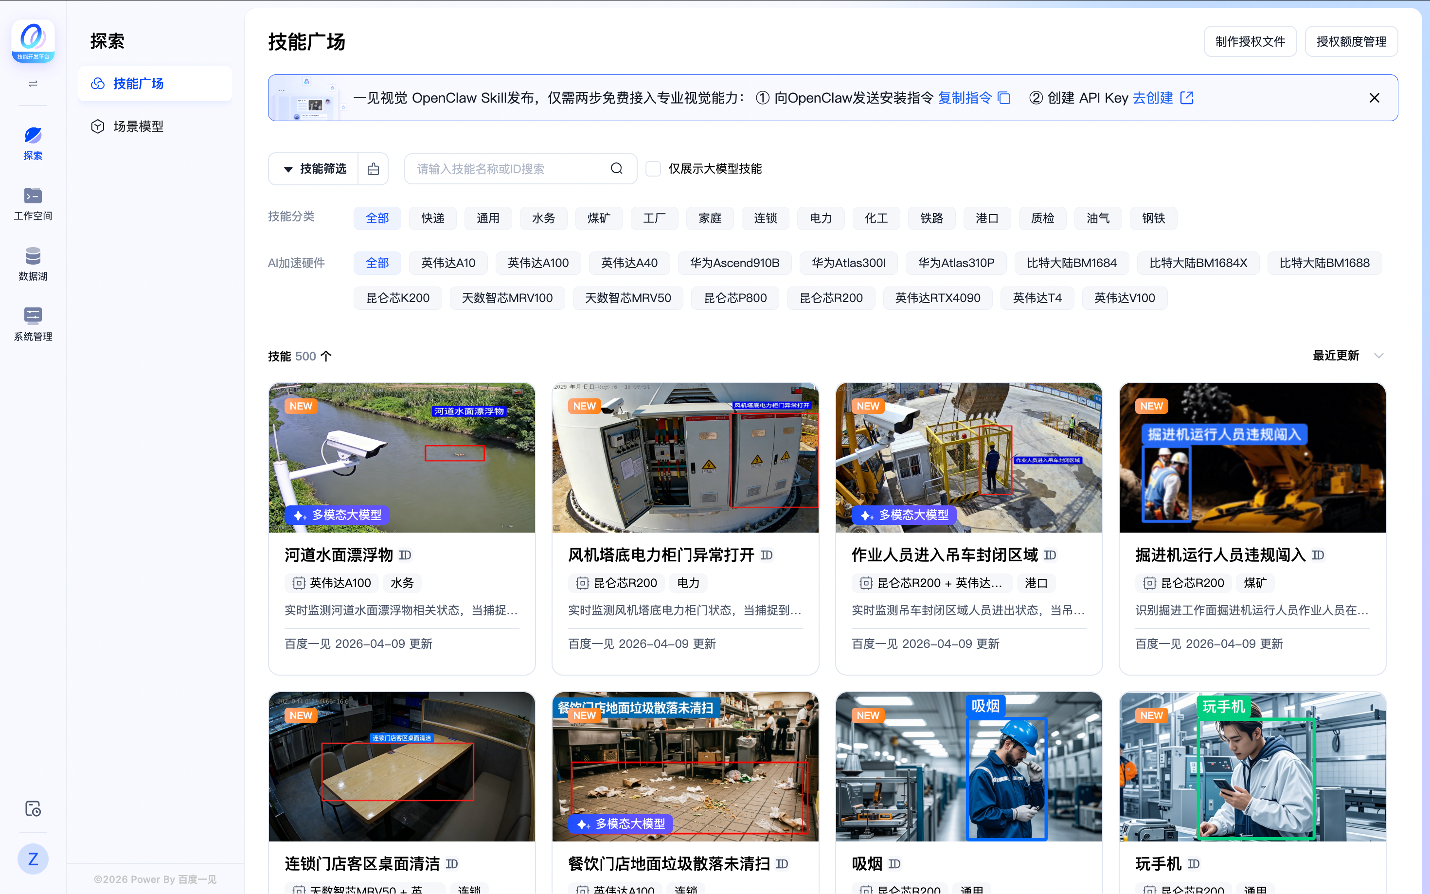Open the 系统管理 sidebar icon
The width and height of the screenshot is (1430, 894).
pyautogui.click(x=33, y=324)
